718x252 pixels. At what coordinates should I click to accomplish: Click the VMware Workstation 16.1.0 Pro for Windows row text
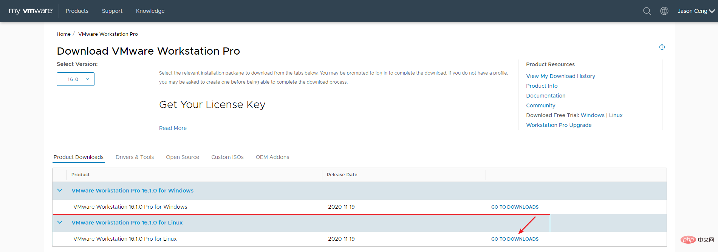[130, 207]
